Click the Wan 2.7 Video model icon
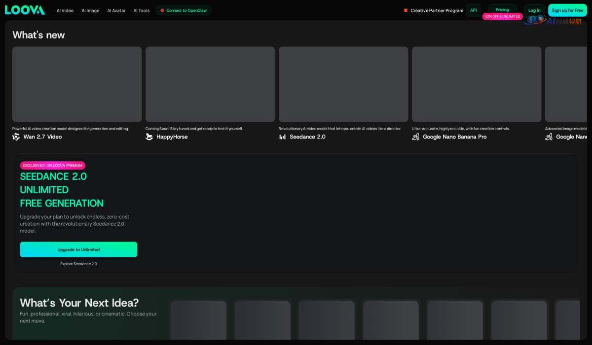Image resolution: width=592 pixels, height=345 pixels. (x=16, y=137)
